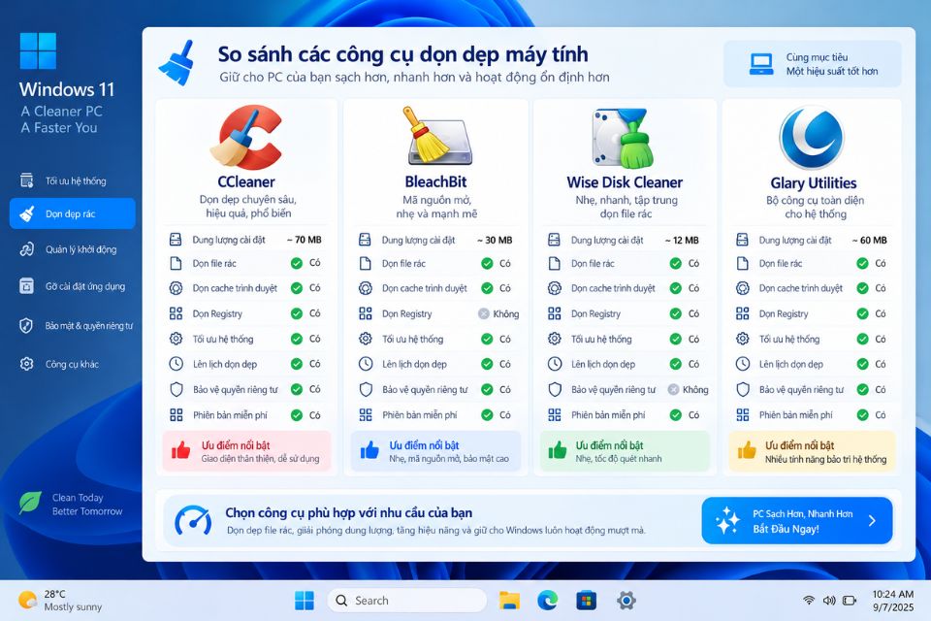931x621 pixels.
Task: Open Settings gear in the taskbar
Action: pos(626,601)
